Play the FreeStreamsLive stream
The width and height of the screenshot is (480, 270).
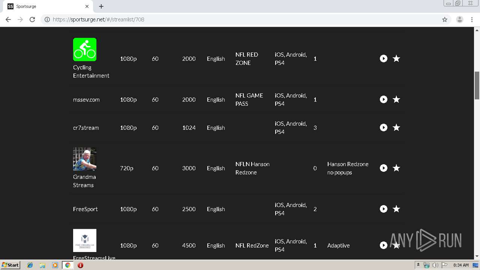click(383, 245)
